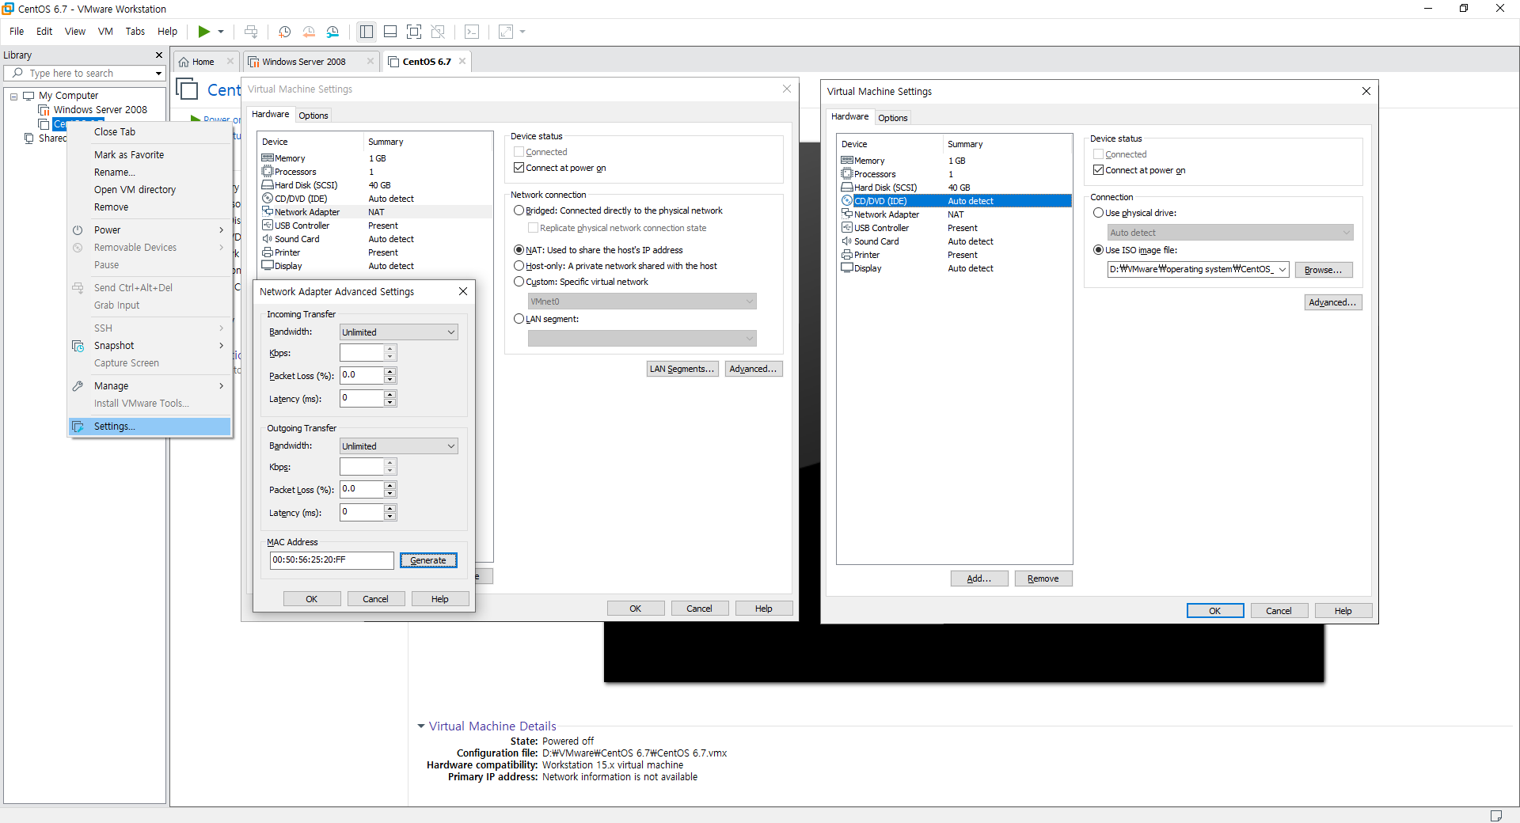Choose Settings... in the context menu

tap(150, 427)
